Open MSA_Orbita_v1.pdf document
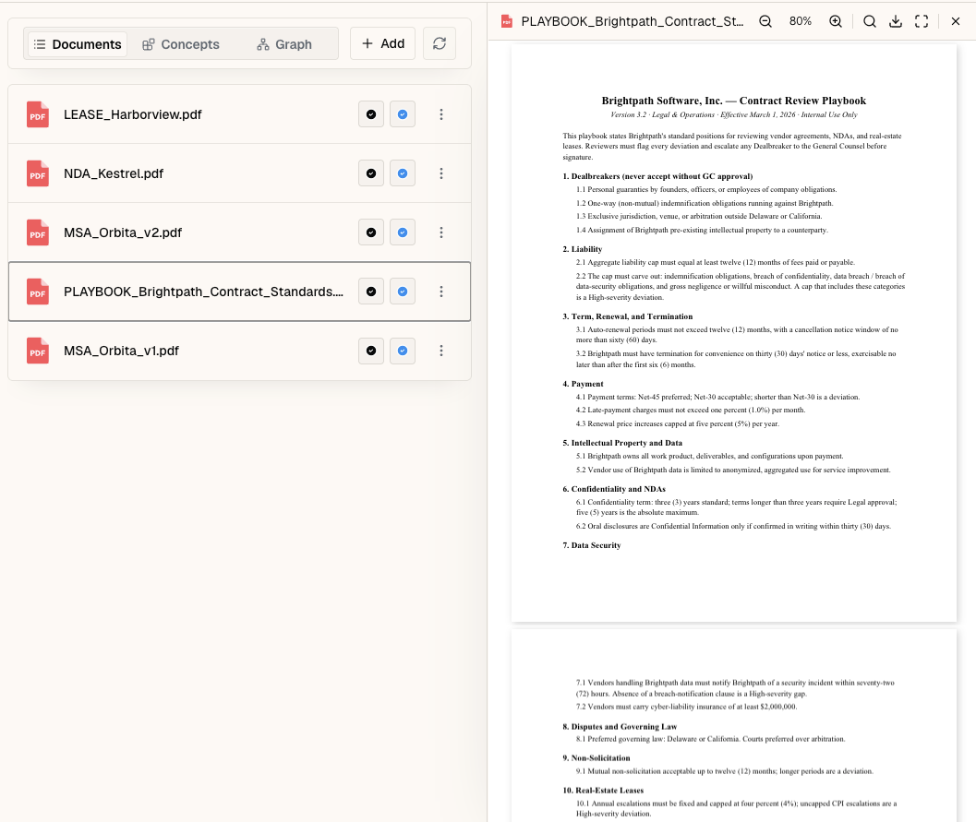 click(240, 351)
